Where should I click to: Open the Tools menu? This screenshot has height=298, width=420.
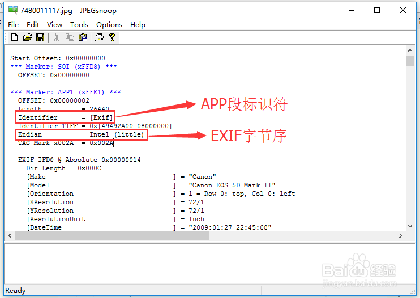(x=79, y=25)
